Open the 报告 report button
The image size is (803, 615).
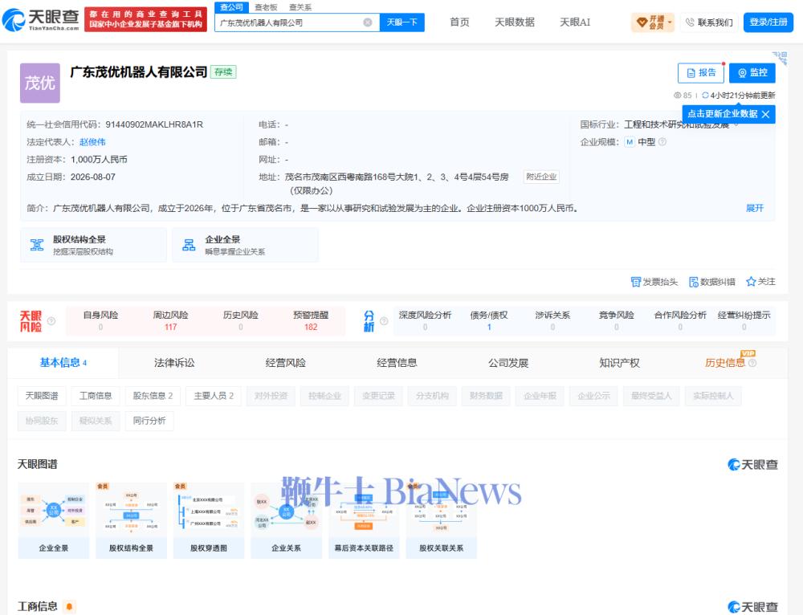[700, 73]
